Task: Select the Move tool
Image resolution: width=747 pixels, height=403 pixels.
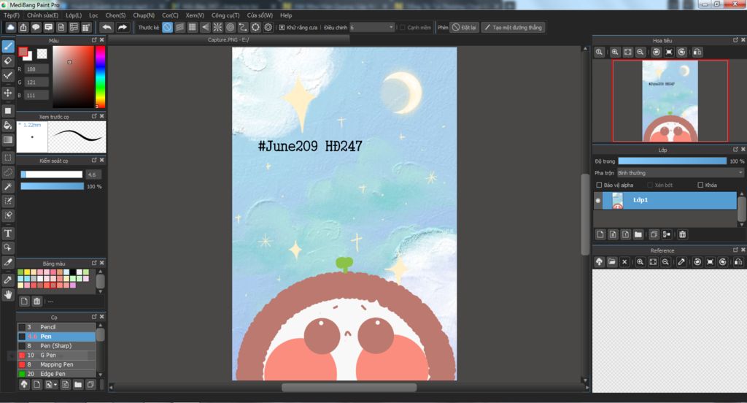Action: (x=7, y=93)
